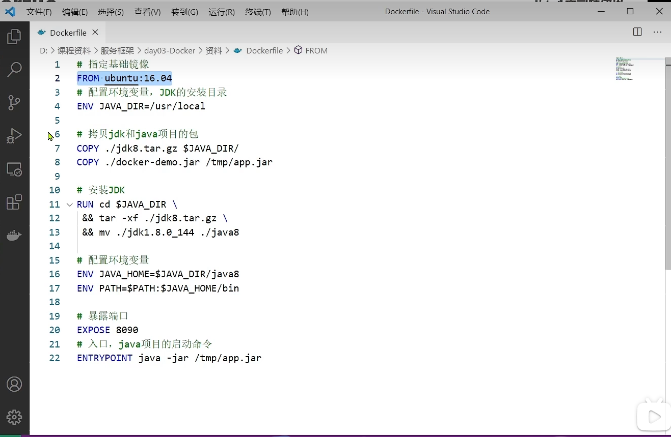This screenshot has height=437, width=671.
Task: Select the Source Control icon
Action: [15, 102]
